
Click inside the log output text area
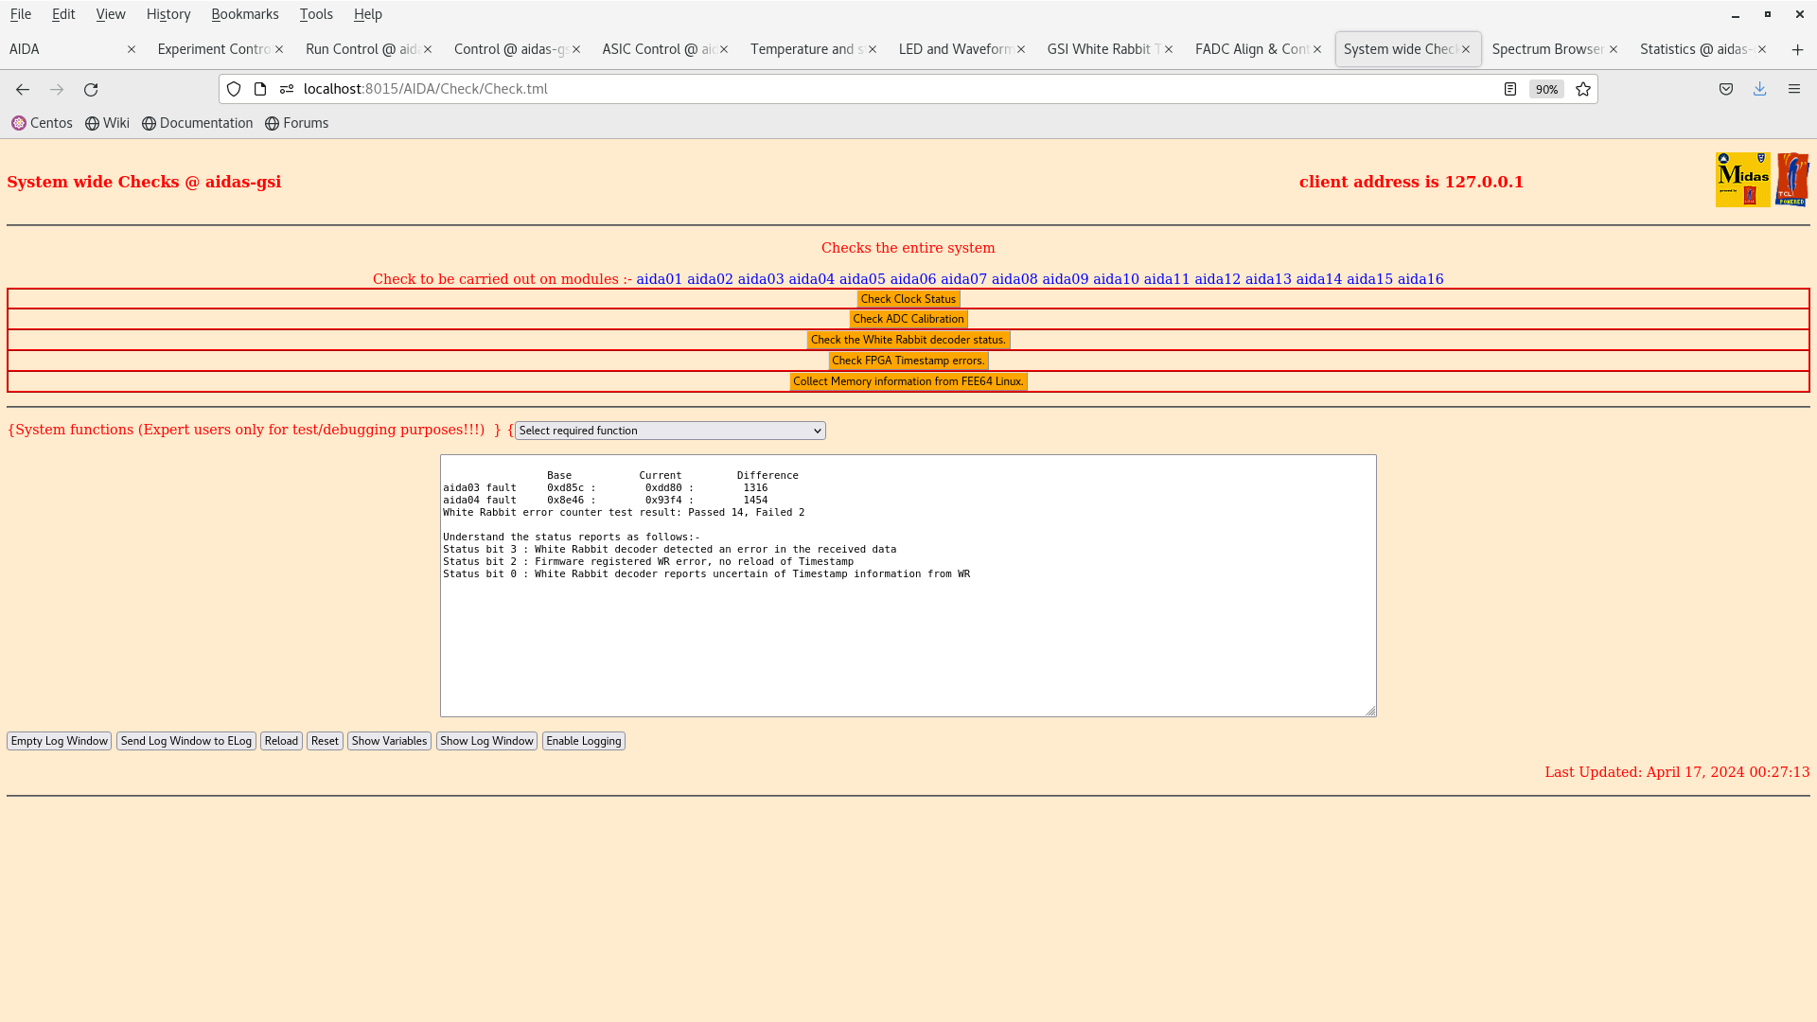(908, 643)
